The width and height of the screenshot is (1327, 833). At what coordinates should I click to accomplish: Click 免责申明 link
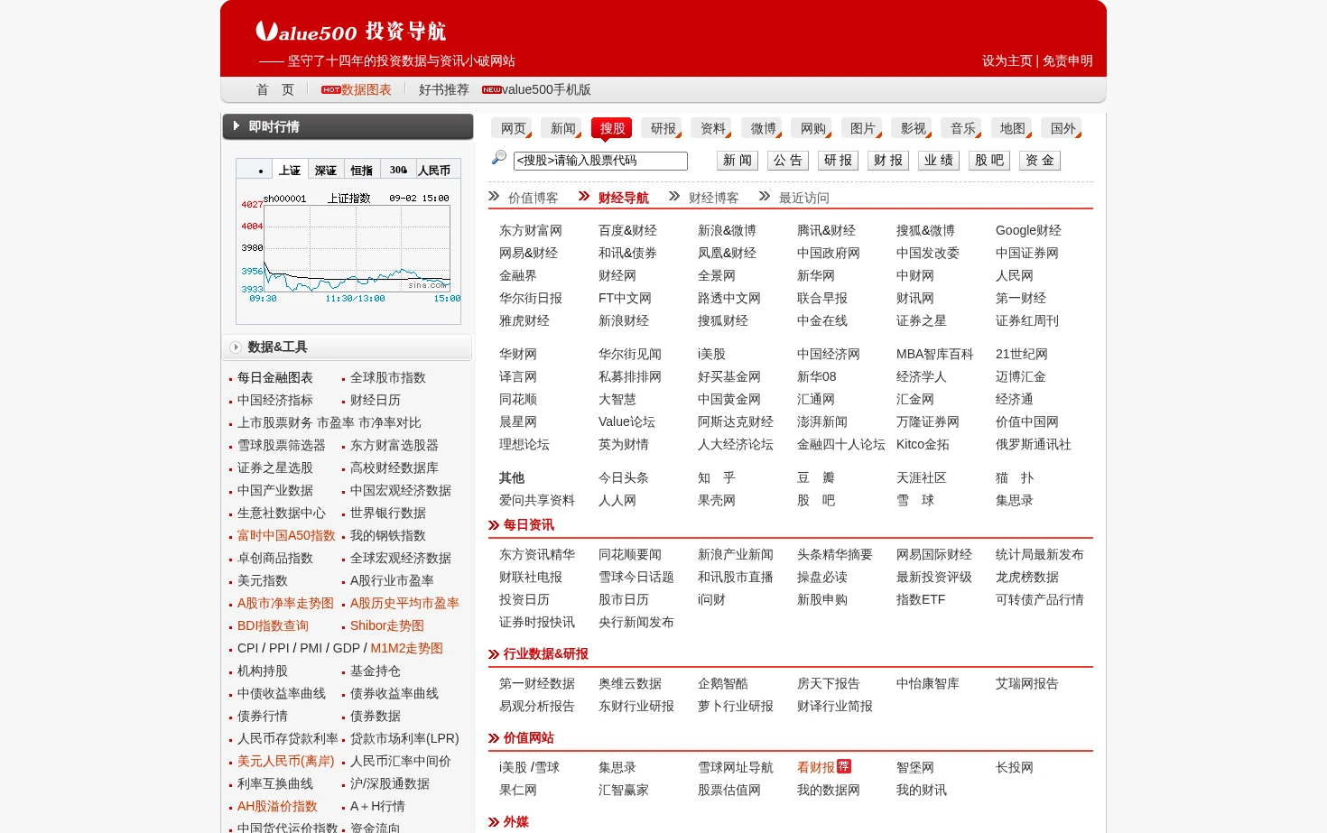click(x=1068, y=60)
